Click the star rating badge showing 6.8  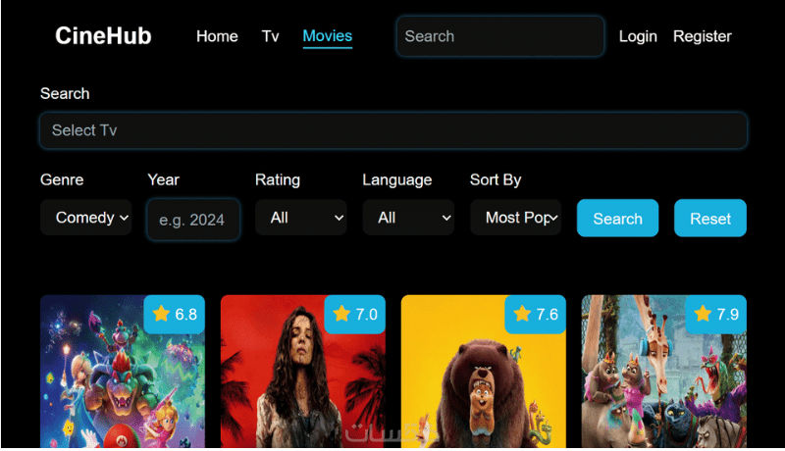175,314
